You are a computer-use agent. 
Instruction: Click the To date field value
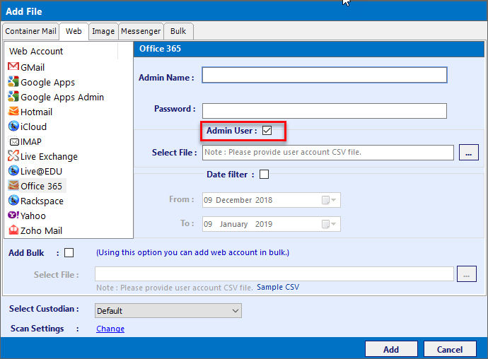[238, 224]
